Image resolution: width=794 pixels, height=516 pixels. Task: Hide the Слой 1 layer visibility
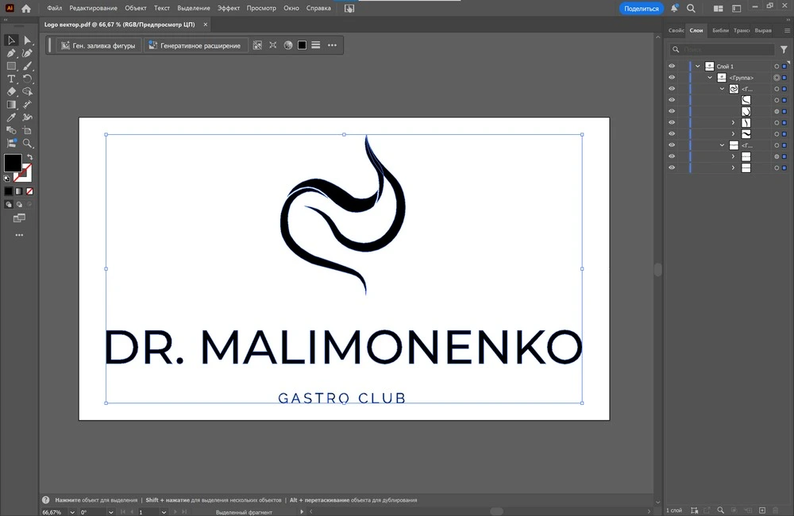(672, 67)
